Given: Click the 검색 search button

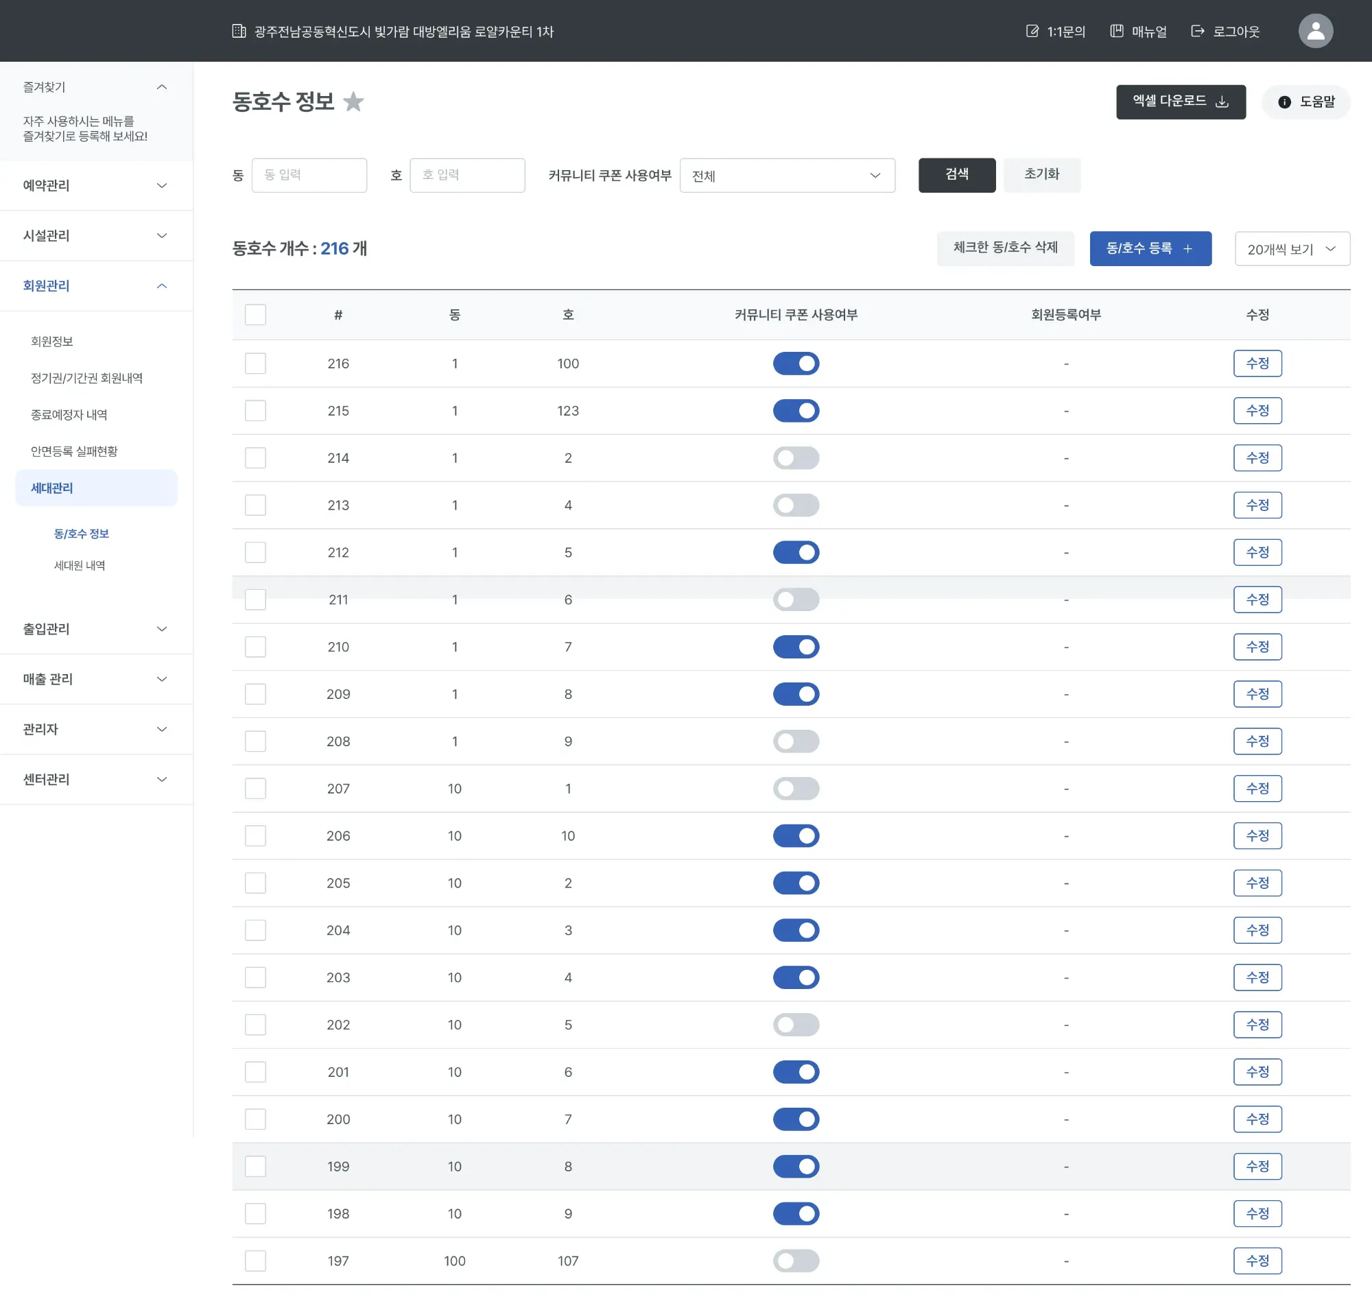Looking at the screenshot, I should tap(956, 175).
